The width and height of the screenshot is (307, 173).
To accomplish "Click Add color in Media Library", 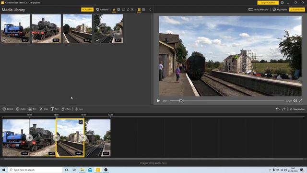I will (x=102, y=10).
